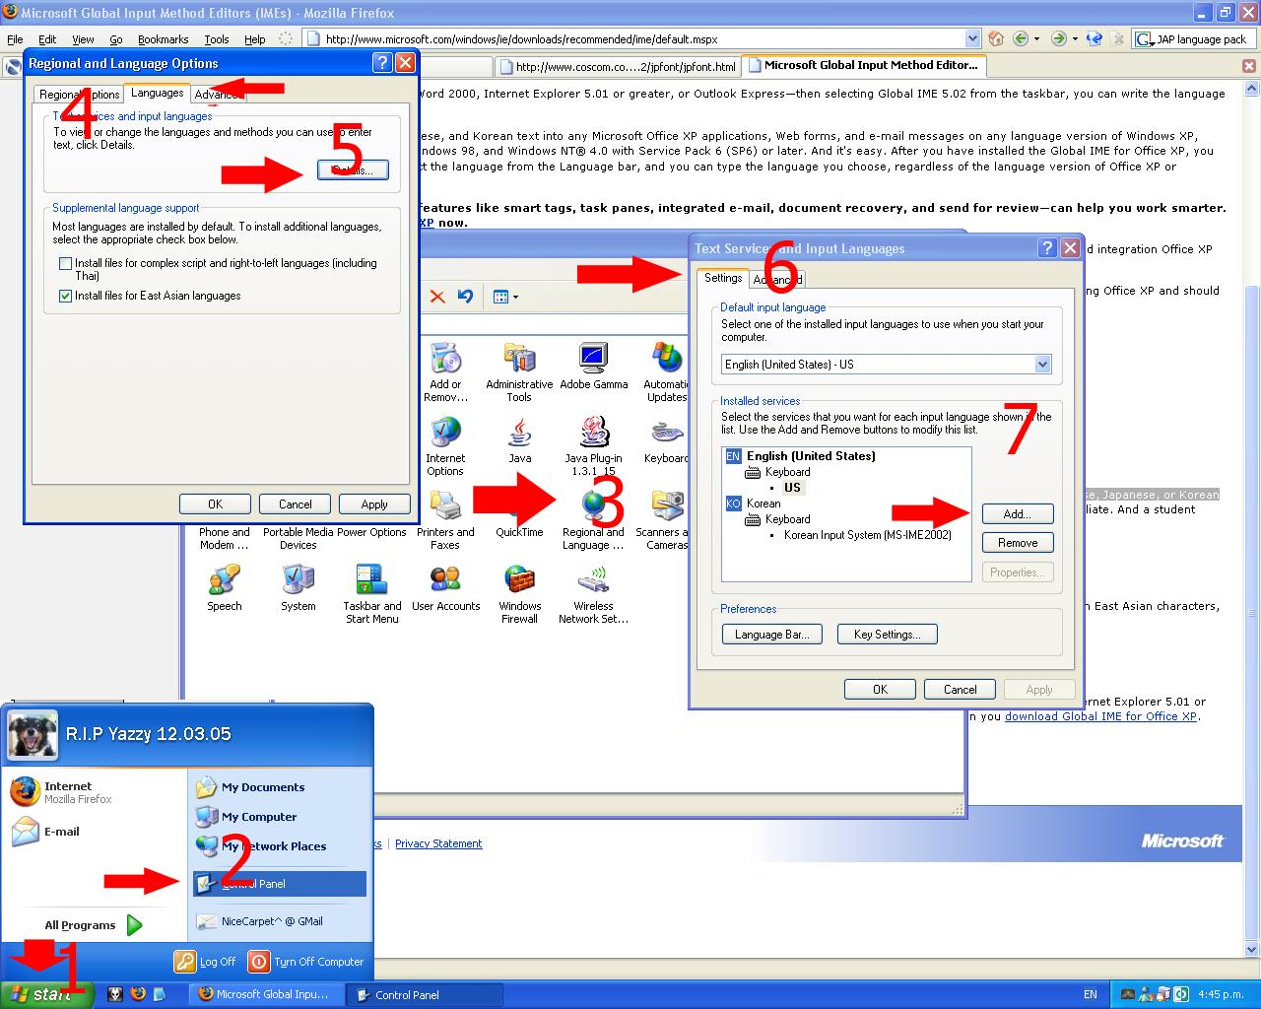Viewport: 1261px width, 1009px height.
Task: Click Add... button in Installed services
Action: (x=1018, y=514)
